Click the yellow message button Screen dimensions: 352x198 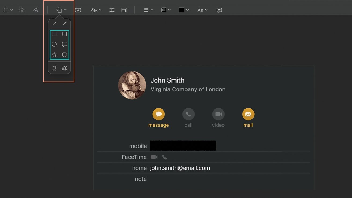point(159,114)
